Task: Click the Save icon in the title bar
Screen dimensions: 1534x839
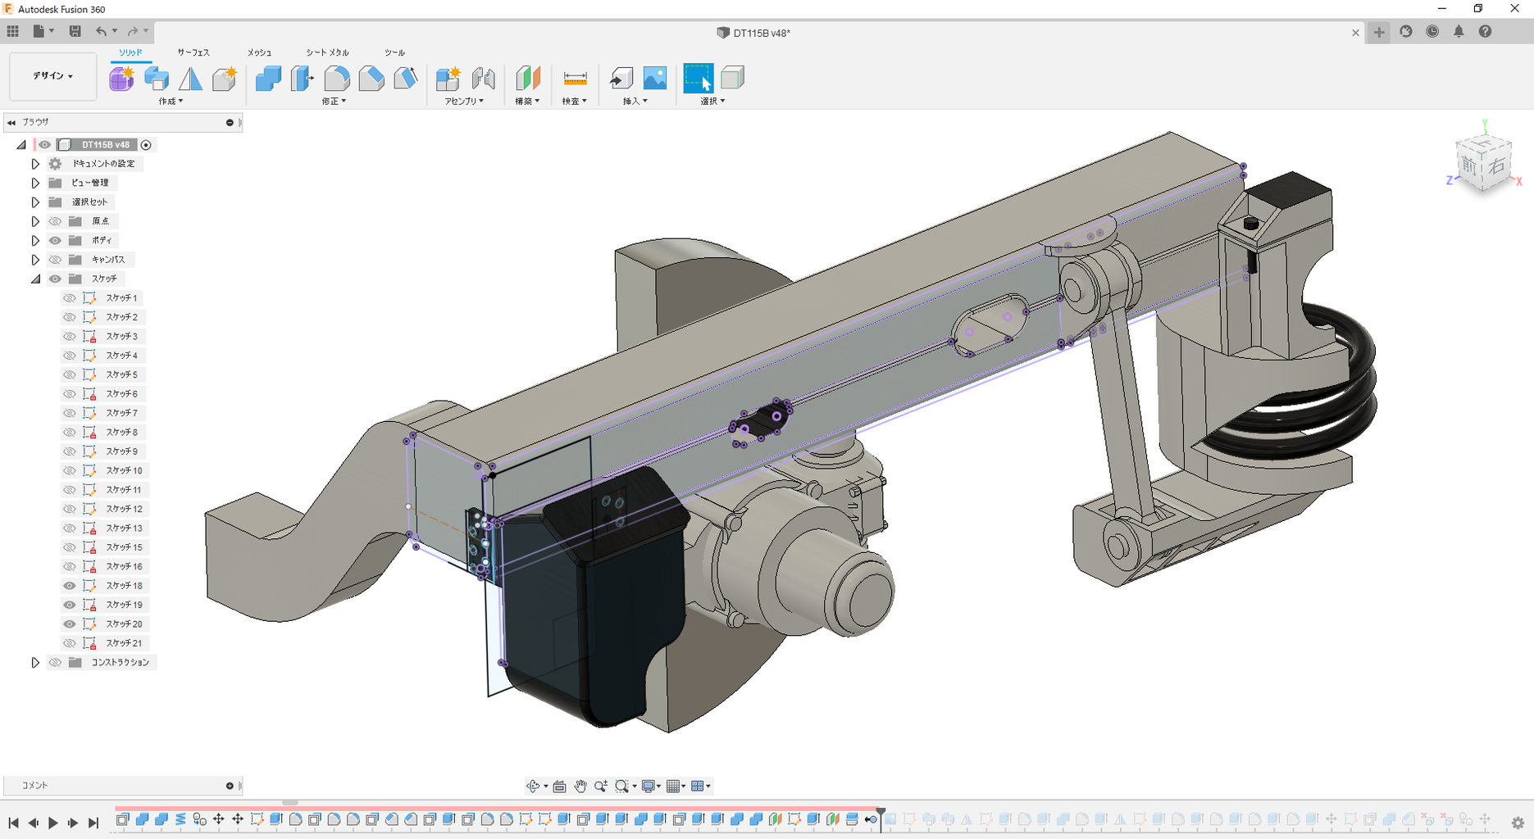Action: (x=75, y=31)
